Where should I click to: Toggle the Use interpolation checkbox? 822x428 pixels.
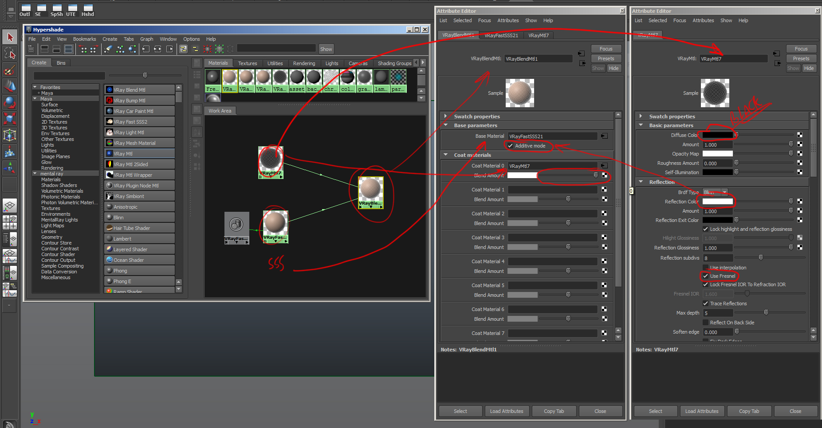coord(706,268)
